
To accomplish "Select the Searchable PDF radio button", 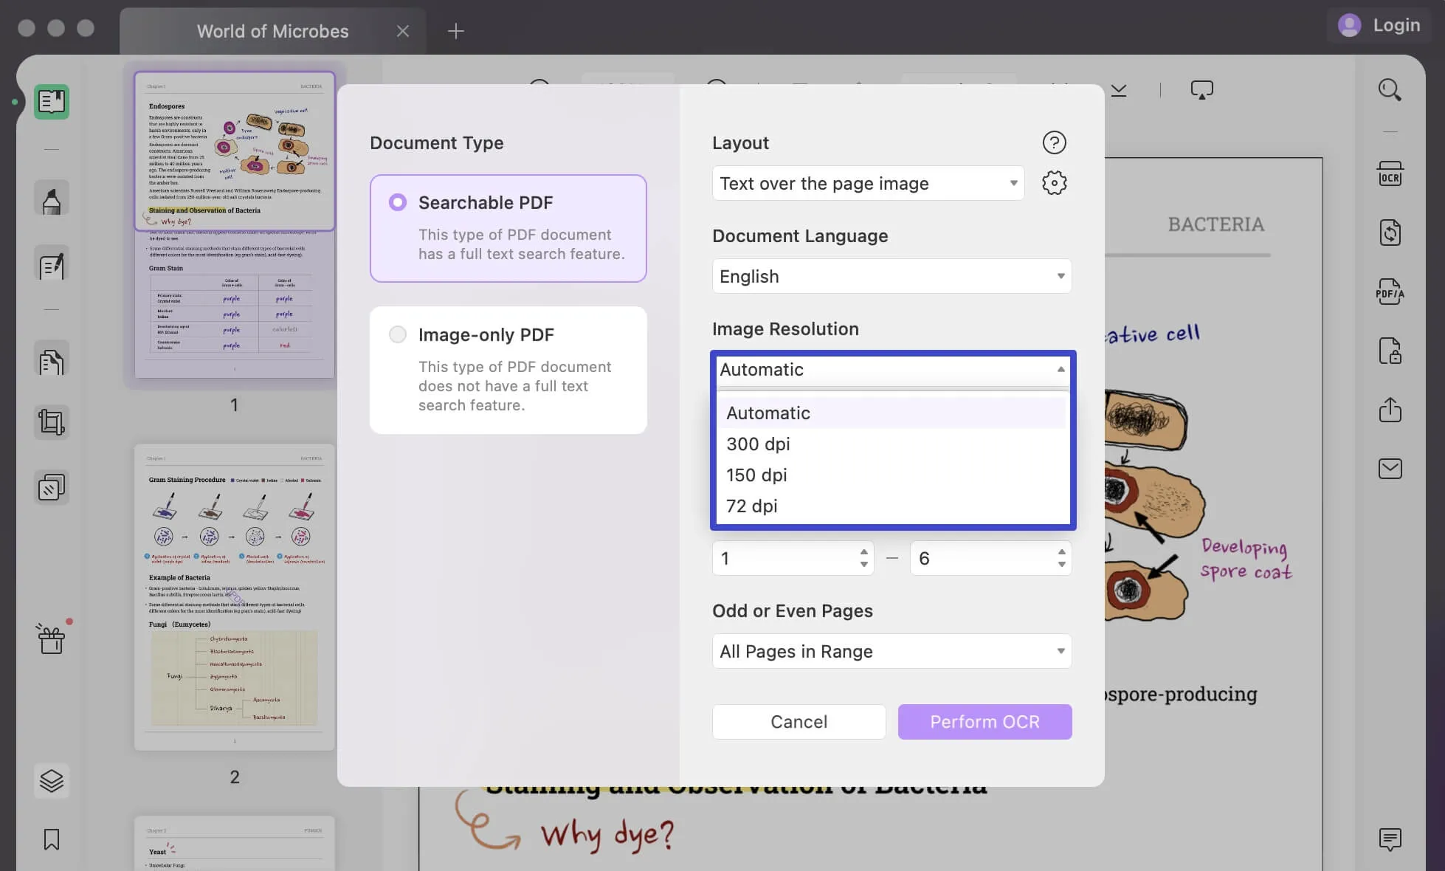I will click(396, 203).
